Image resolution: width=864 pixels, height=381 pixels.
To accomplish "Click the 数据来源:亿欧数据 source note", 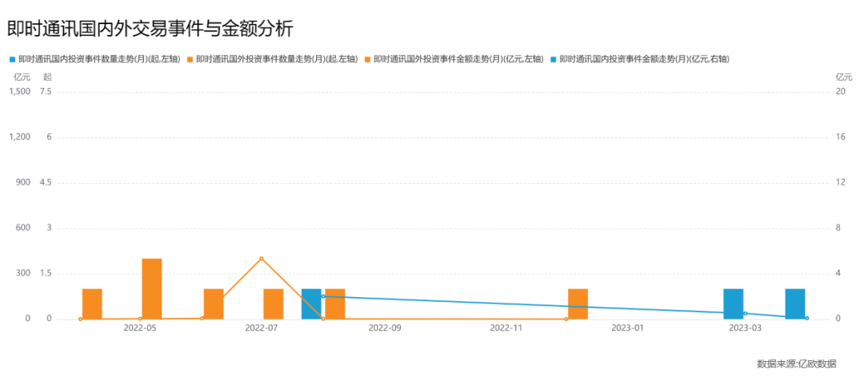I will coord(796,363).
